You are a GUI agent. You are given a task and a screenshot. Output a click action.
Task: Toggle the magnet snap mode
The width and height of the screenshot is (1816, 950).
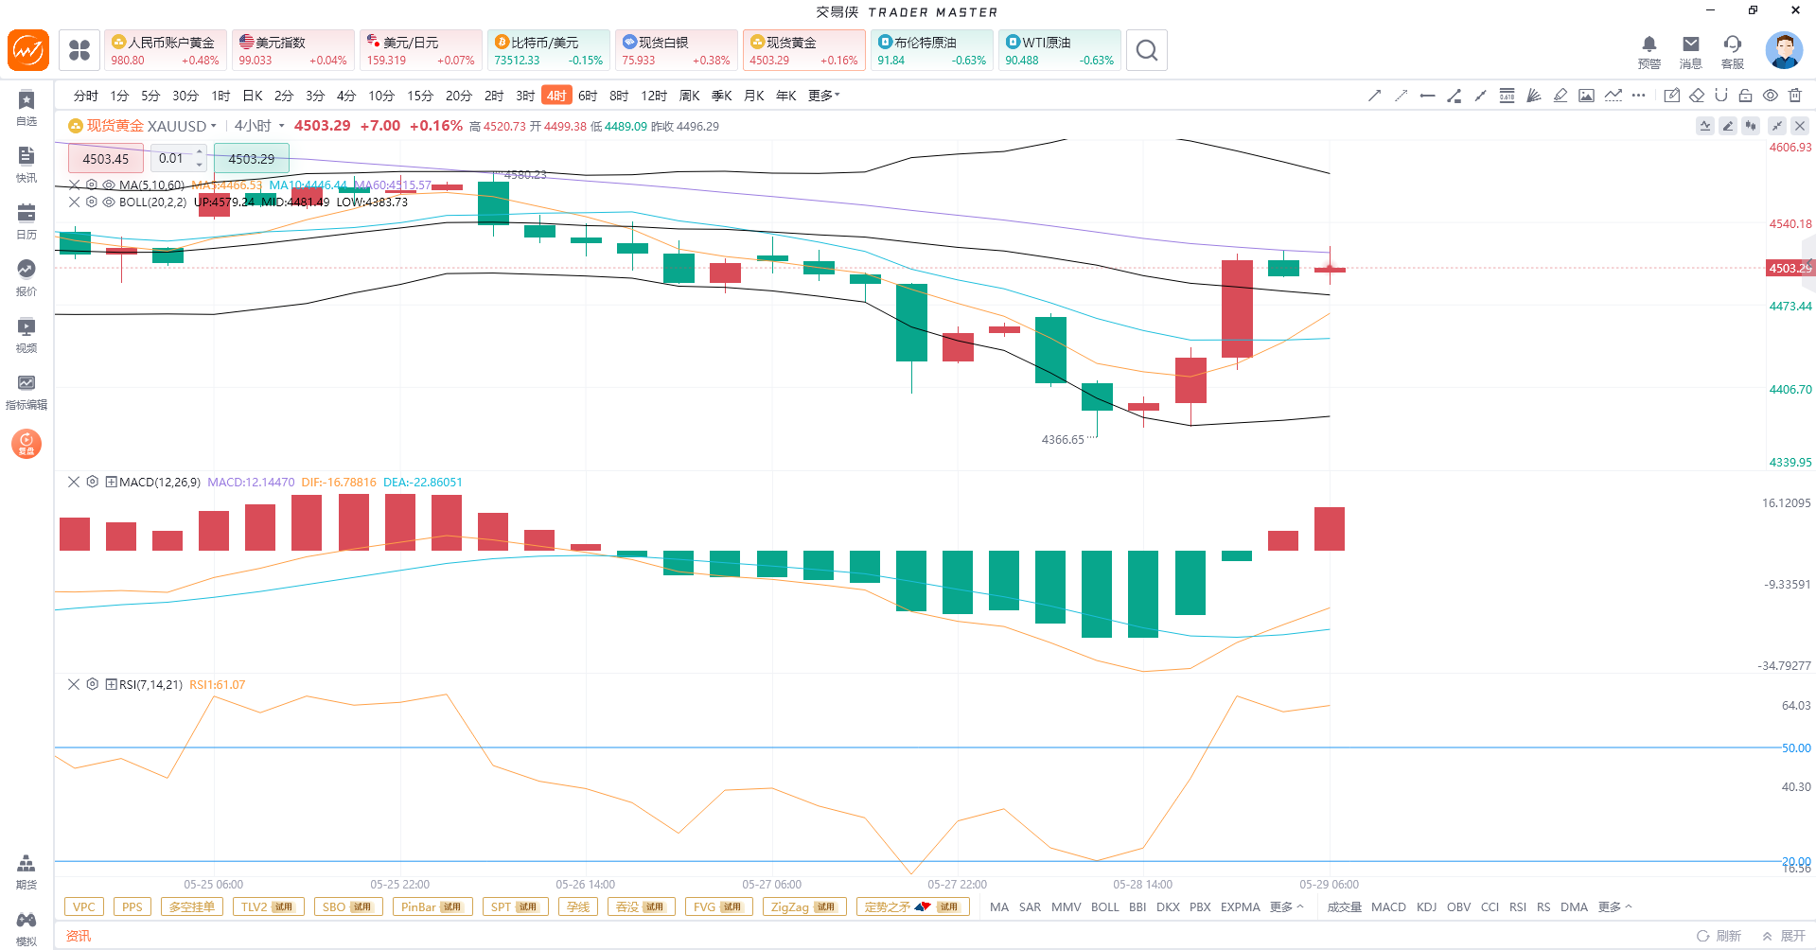click(1721, 96)
